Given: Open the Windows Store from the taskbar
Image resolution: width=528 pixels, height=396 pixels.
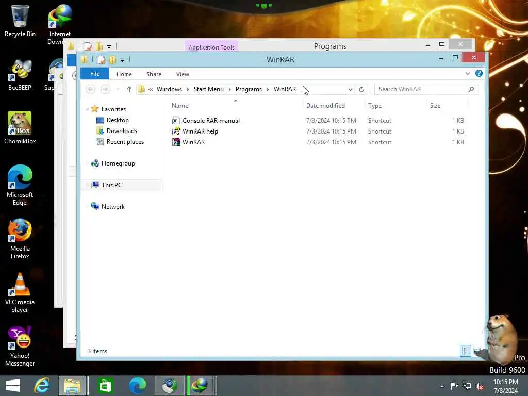Looking at the screenshot, I should [x=105, y=386].
